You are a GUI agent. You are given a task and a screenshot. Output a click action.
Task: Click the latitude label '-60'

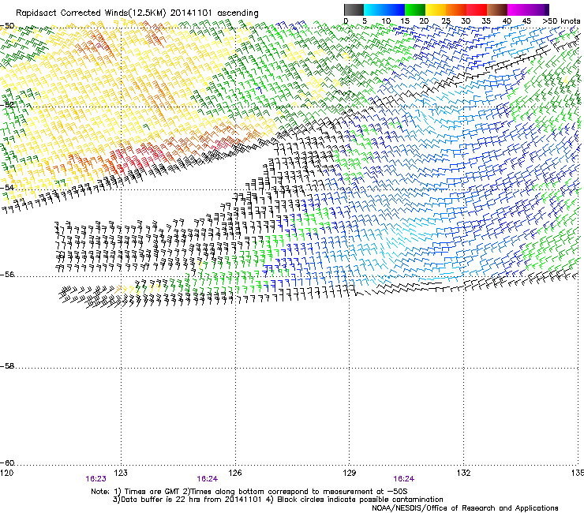tap(7, 462)
